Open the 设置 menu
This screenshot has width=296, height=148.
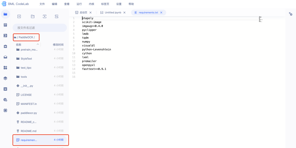[119, 4]
